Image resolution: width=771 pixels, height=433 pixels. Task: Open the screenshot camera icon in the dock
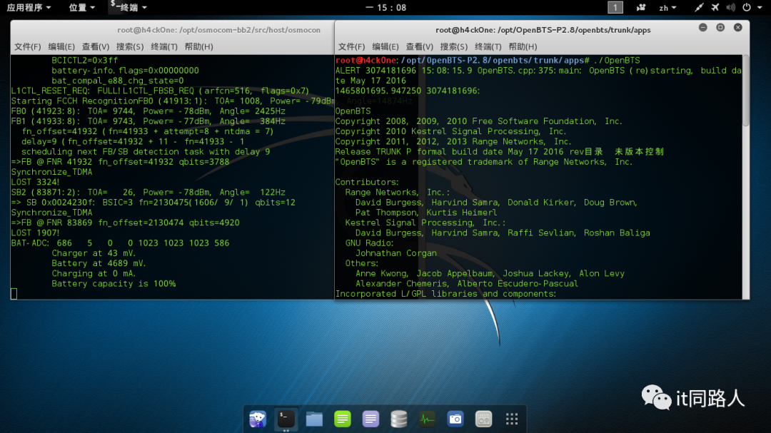tap(455, 419)
